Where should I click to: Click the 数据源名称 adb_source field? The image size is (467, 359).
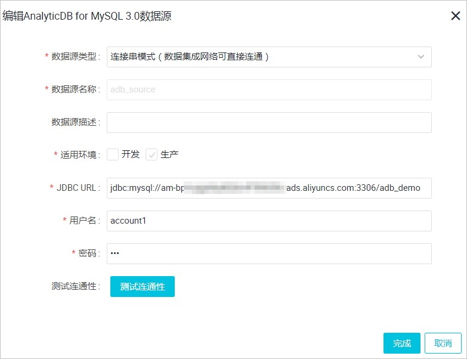click(x=269, y=89)
